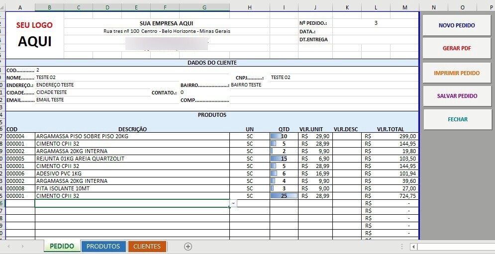Select column H header

coord(249,7)
